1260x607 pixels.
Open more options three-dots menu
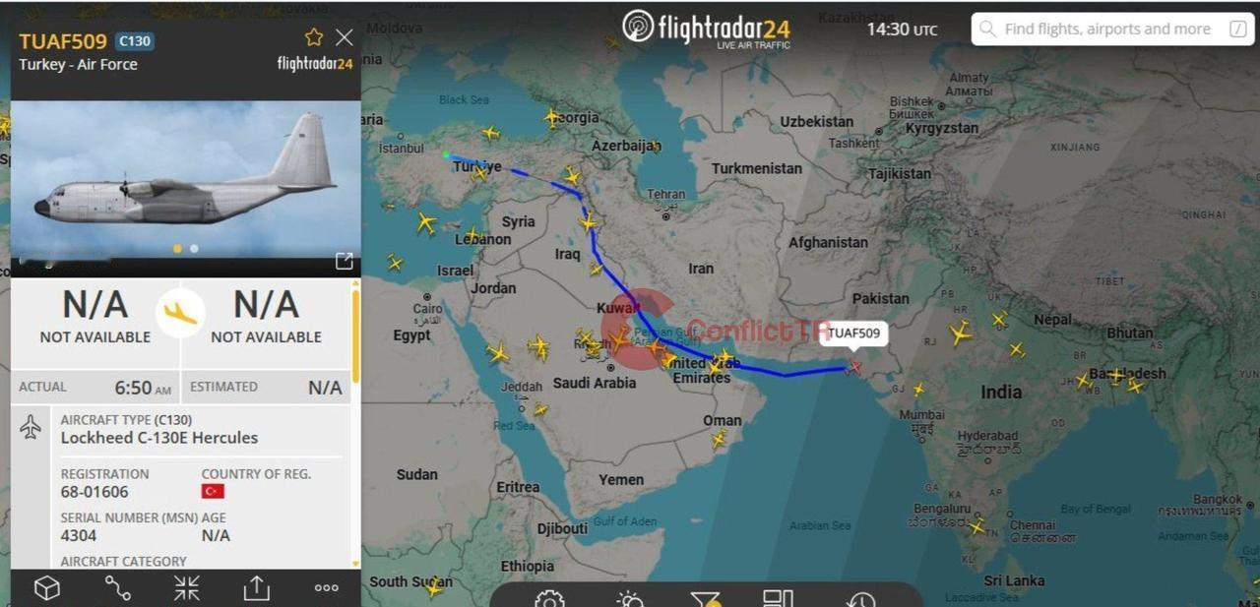pyautogui.click(x=326, y=587)
